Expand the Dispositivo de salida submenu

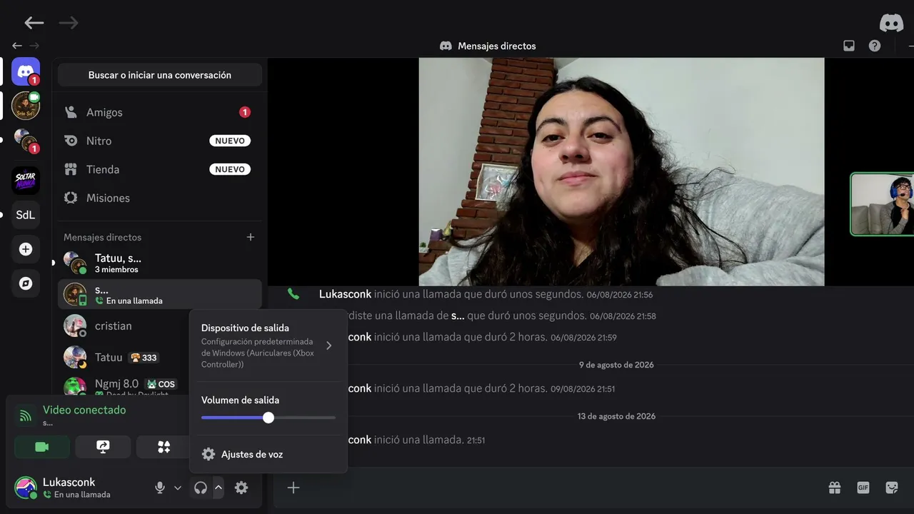click(268, 346)
